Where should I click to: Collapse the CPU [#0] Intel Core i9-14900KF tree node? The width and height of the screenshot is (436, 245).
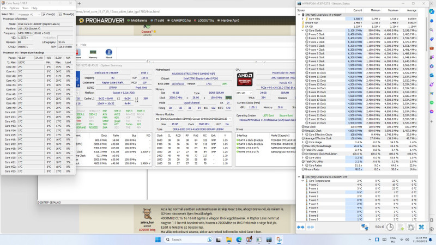(299, 15)
